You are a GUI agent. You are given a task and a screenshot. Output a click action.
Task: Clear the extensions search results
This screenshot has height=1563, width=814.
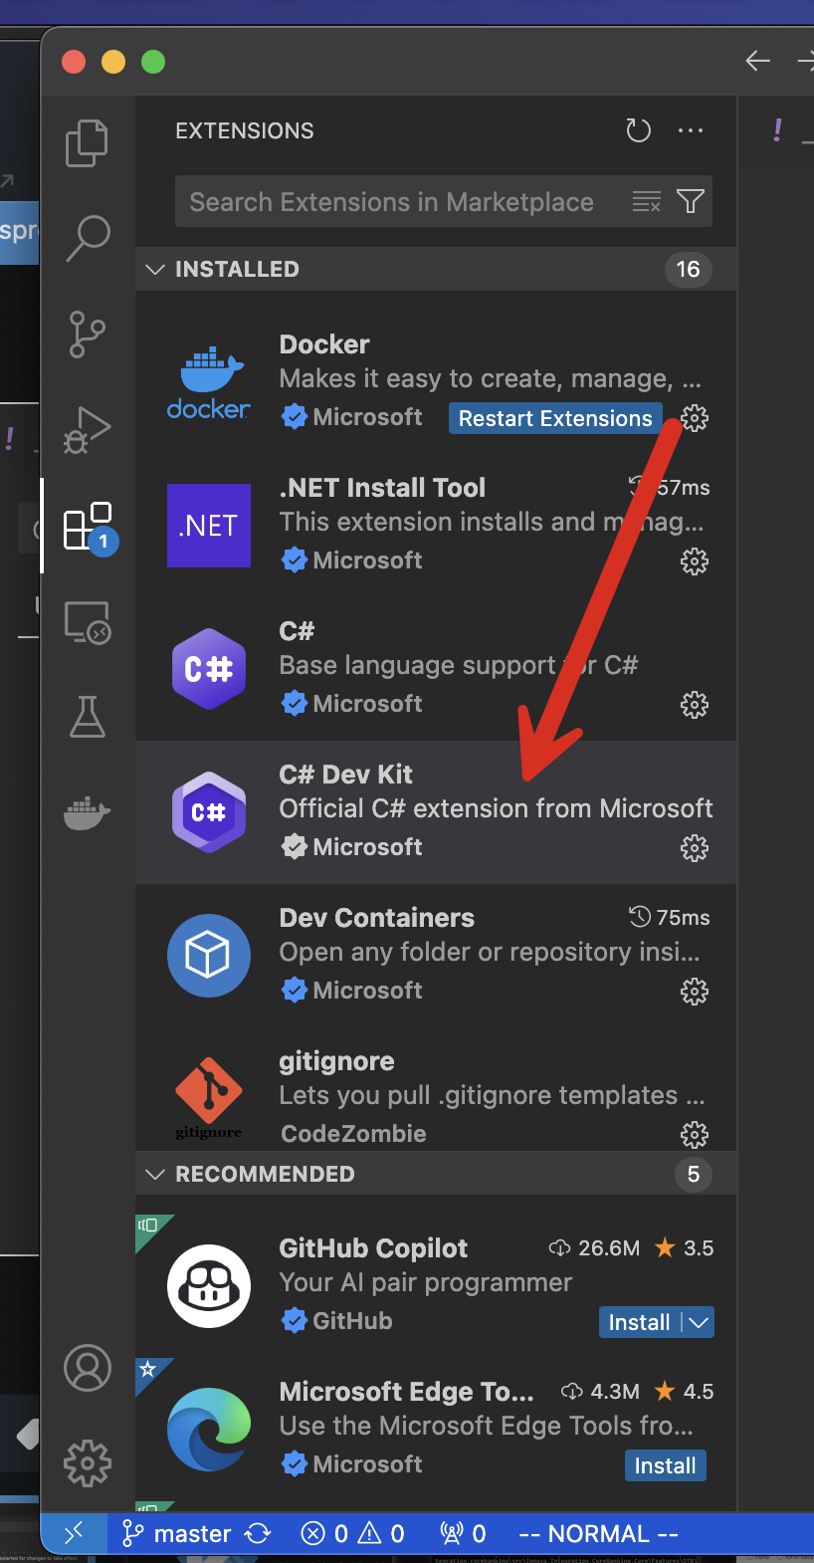pyautogui.click(x=647, y=202)
